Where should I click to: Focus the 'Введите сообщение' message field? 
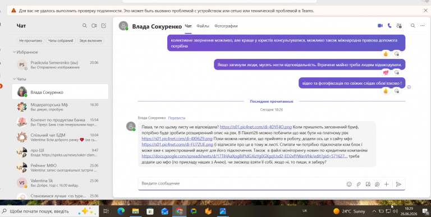click(x=242, y=183)
